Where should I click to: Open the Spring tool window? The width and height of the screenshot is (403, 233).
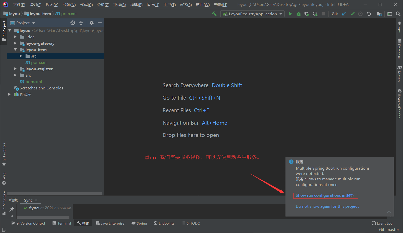(139, 223)
